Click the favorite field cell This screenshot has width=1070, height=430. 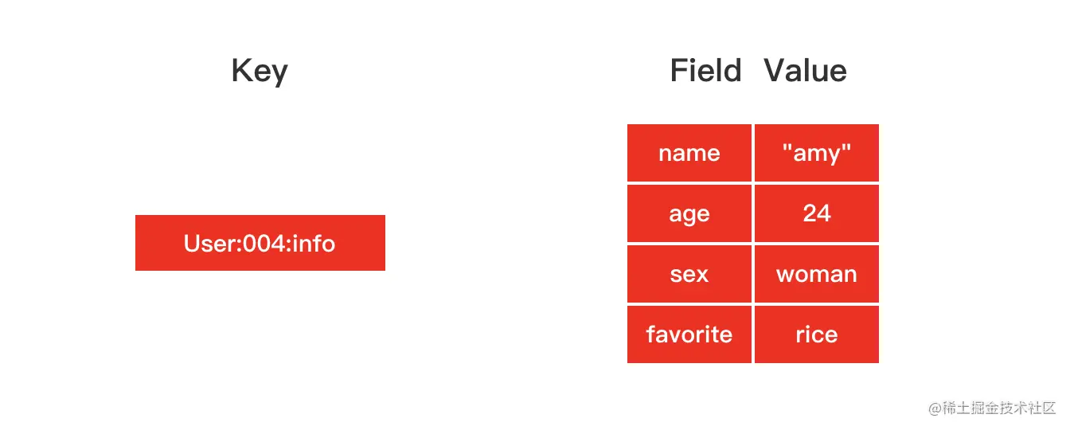(689, 334)
